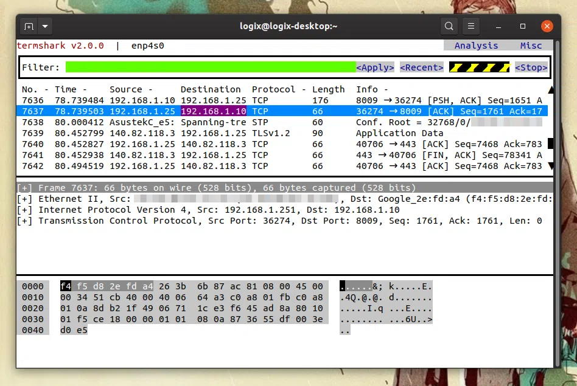
Task: Open the terminal tab dropdown arrow
Action: (x=45, y=27)
